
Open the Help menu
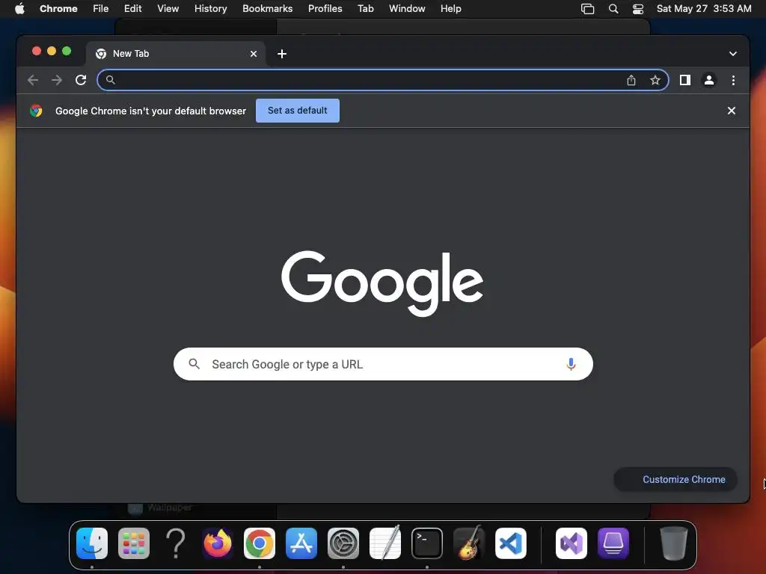(450, 9)
